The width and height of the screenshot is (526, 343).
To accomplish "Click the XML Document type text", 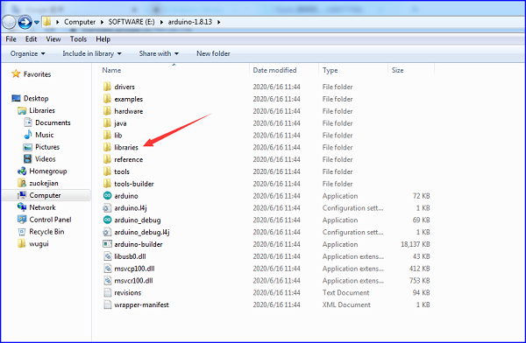I will point(346,304).
